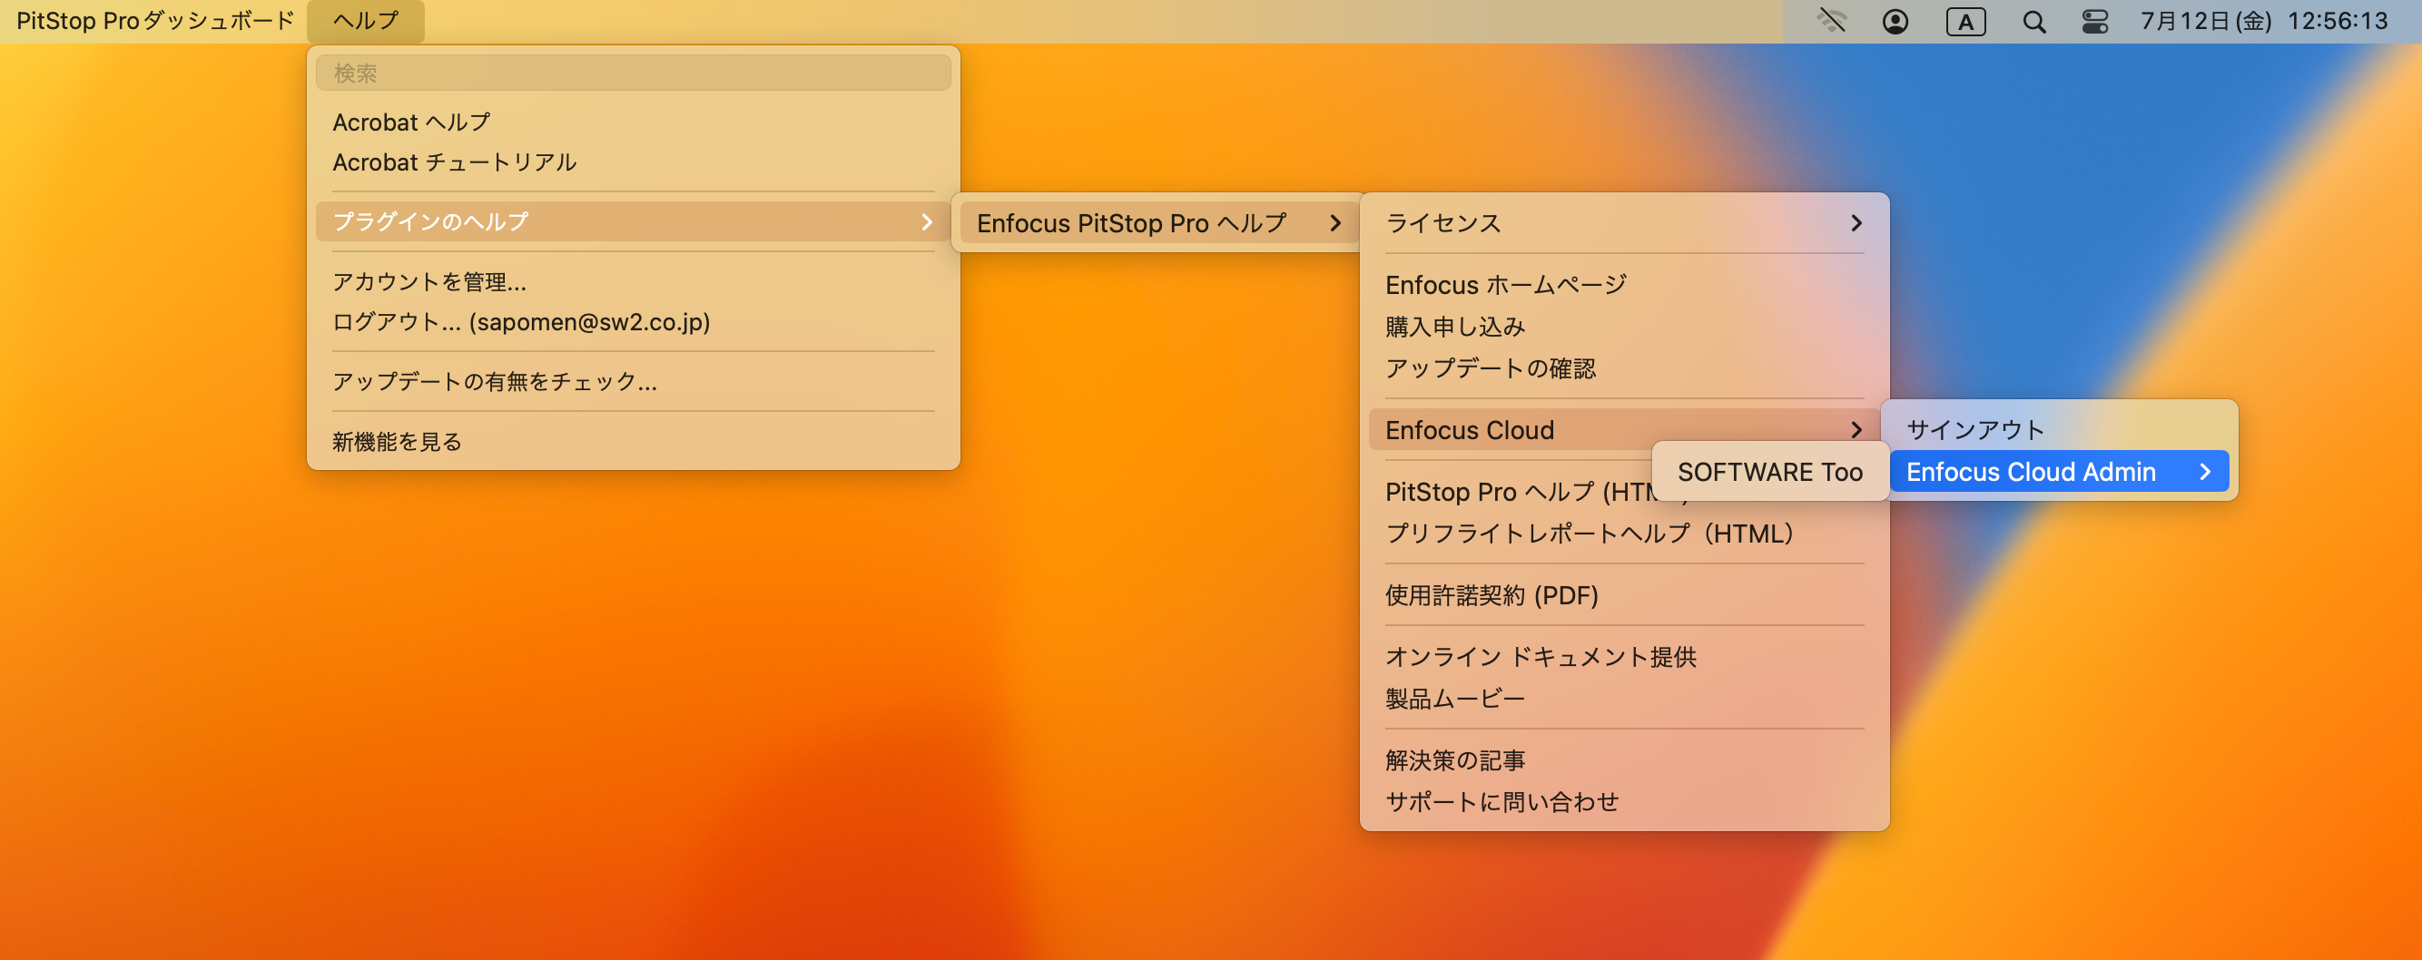Select 購入申し込み menu item
Screen dimensions: 2422x960
coord(1624,326)
